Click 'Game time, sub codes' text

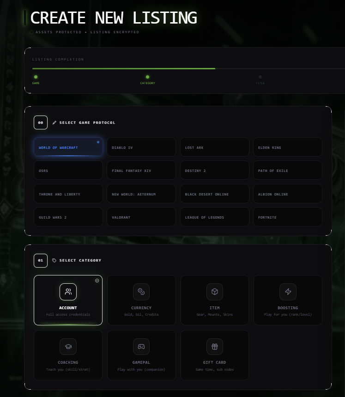click(x=214, y=370)
